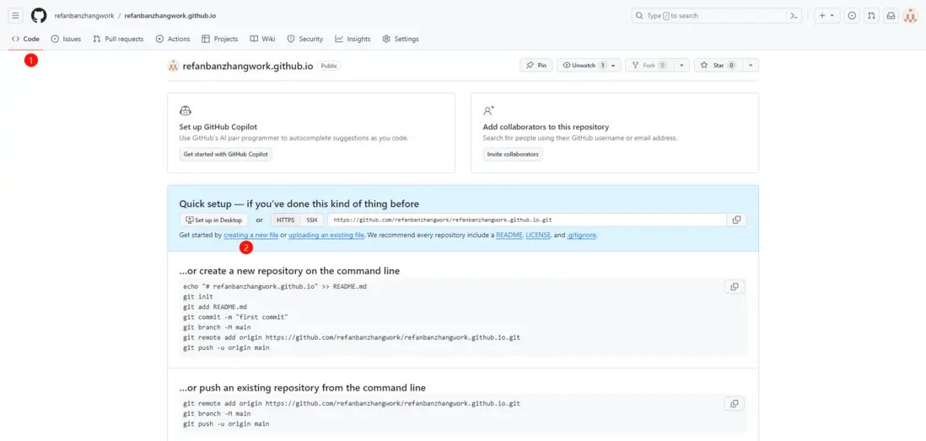Click the Public visibility badge
926x441 pixels.
(x=329, y=66)
